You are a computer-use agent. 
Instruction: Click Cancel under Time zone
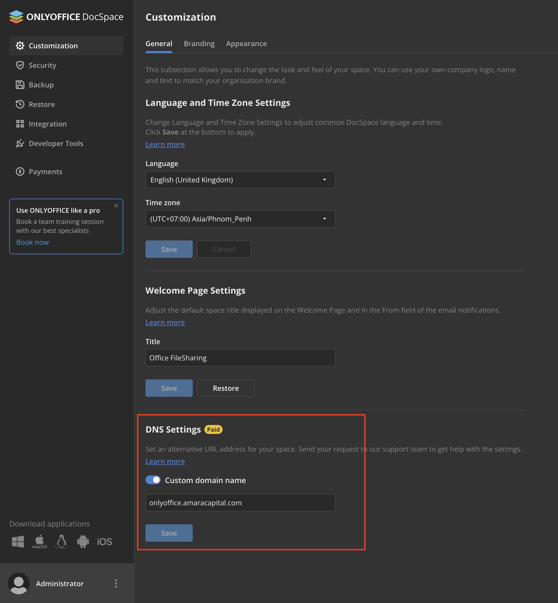pyautogui.click(x=224, y=249)
